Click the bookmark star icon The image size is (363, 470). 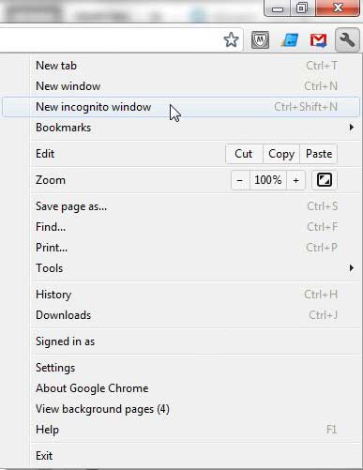(x=231, y=39)
